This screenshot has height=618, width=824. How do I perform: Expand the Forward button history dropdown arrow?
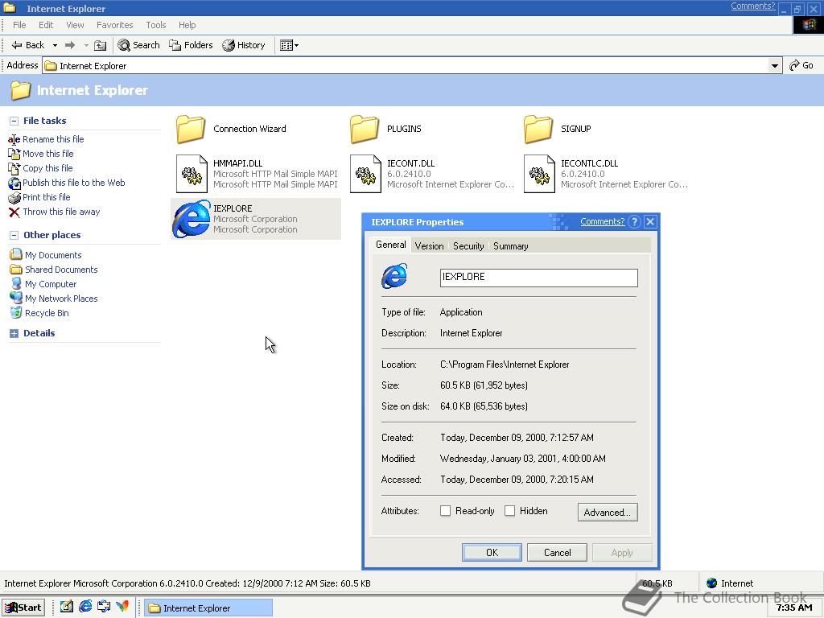pos(86,45)
